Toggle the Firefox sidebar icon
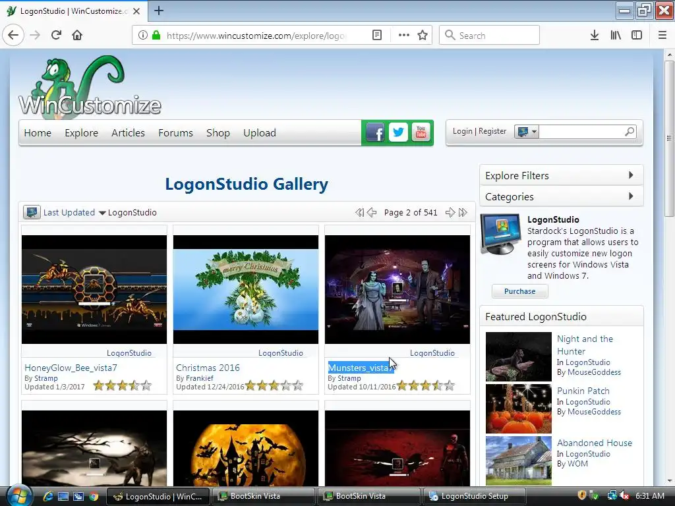 (637, 36)
